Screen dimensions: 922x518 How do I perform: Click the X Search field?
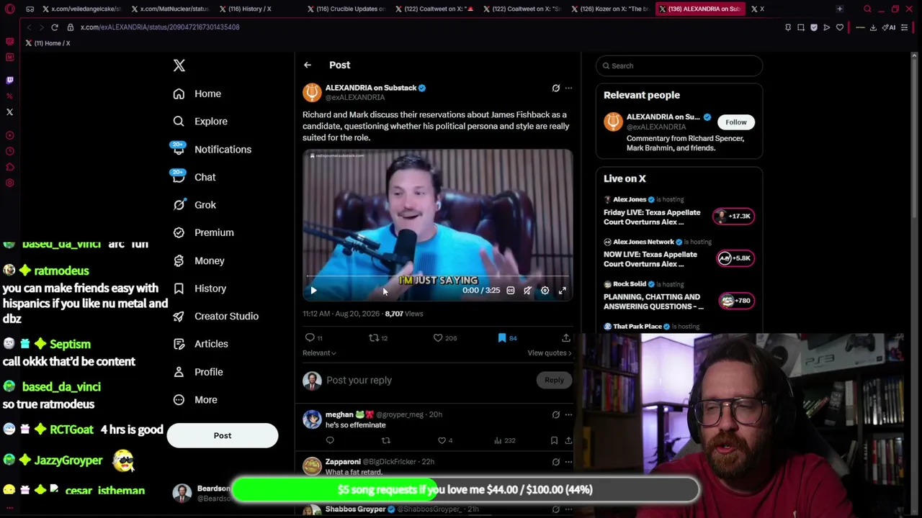[x=679, y=65]
